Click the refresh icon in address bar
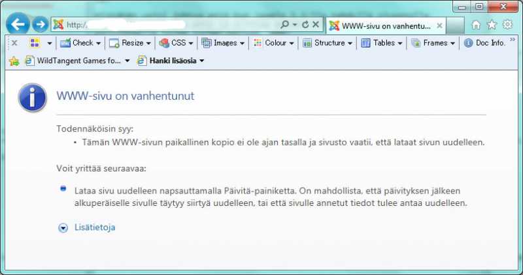The height and width of the screenshot is (275, 523). 305,25
